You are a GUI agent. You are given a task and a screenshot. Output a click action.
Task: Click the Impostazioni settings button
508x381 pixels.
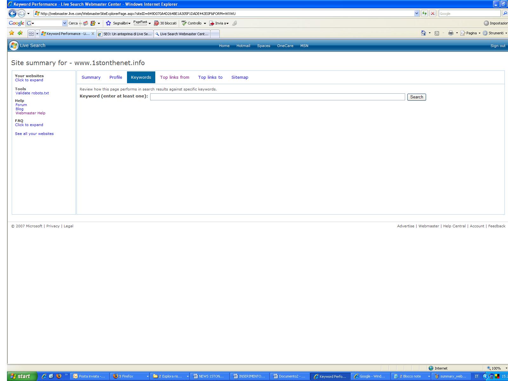click(496, 23)
